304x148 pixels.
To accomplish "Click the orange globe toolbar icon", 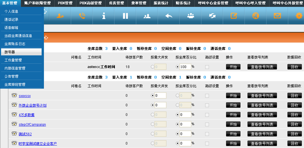I will tap(255, 16).
